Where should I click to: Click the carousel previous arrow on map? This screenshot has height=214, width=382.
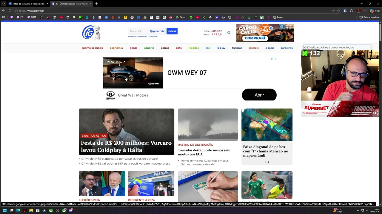(246, 129)
